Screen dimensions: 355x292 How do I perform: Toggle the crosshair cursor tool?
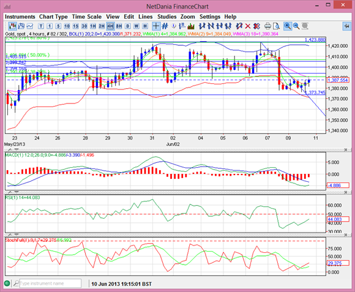point(156,26)
